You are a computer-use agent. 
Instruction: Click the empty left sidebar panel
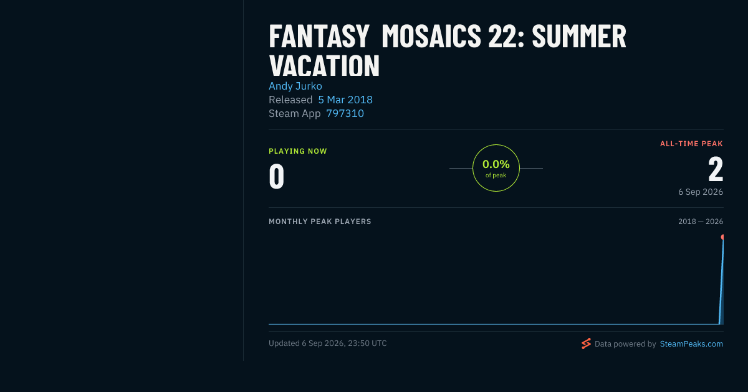tap(122, 180)
